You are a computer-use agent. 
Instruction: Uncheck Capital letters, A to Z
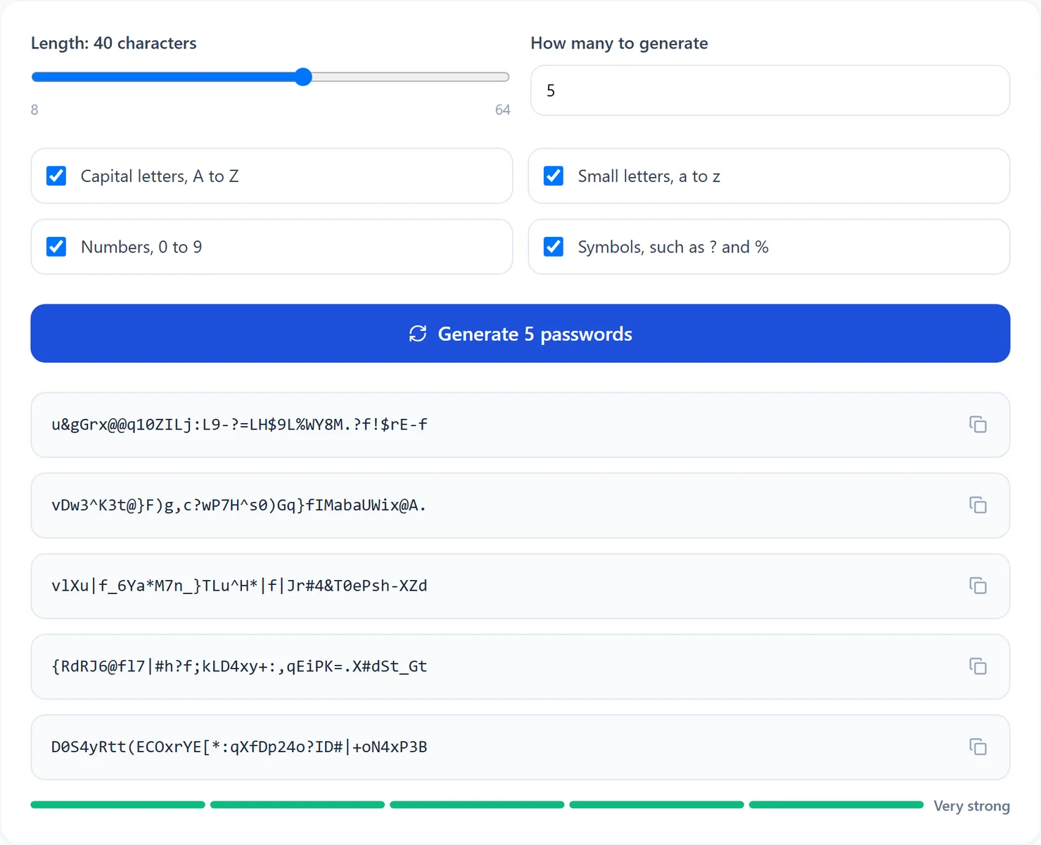(x=56, y=176)
